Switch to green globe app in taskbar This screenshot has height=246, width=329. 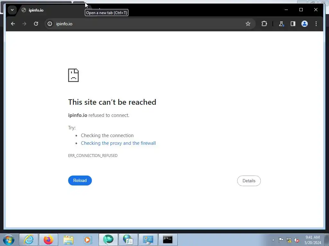click(108, 240)
